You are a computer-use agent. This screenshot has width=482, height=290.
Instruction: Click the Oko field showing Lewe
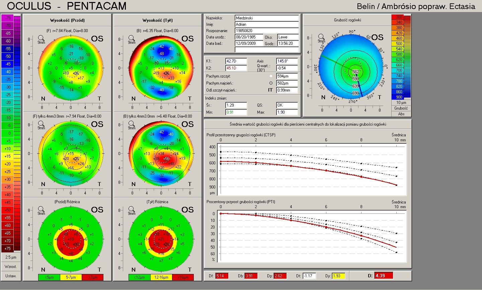click(x=288, y=37)
